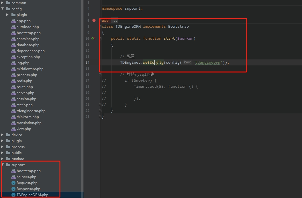The height and width of the screenshot is (198, 302).
Task: Click the Timer::add commented line 18
Action: 166,86
